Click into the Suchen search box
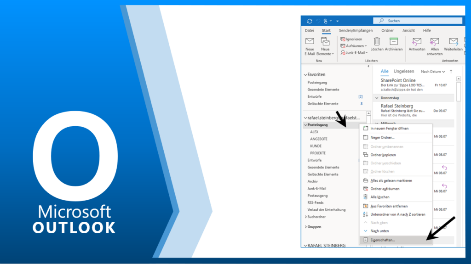The height and width of the screenshot is (264, 471). (418, 21)
